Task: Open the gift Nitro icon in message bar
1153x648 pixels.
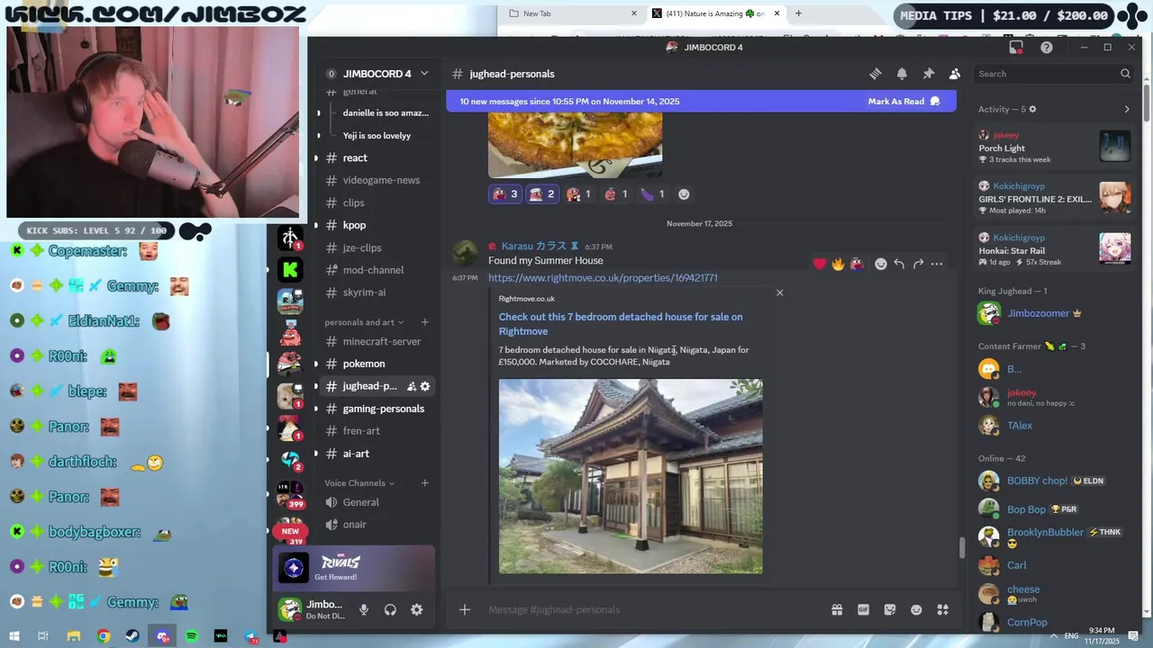Action: pyautogui.click(x=837, y=609)
